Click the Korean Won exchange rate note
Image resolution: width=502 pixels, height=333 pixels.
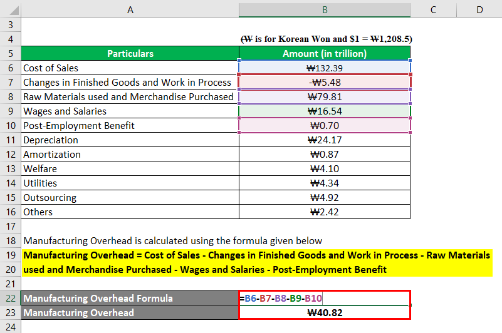326,39
